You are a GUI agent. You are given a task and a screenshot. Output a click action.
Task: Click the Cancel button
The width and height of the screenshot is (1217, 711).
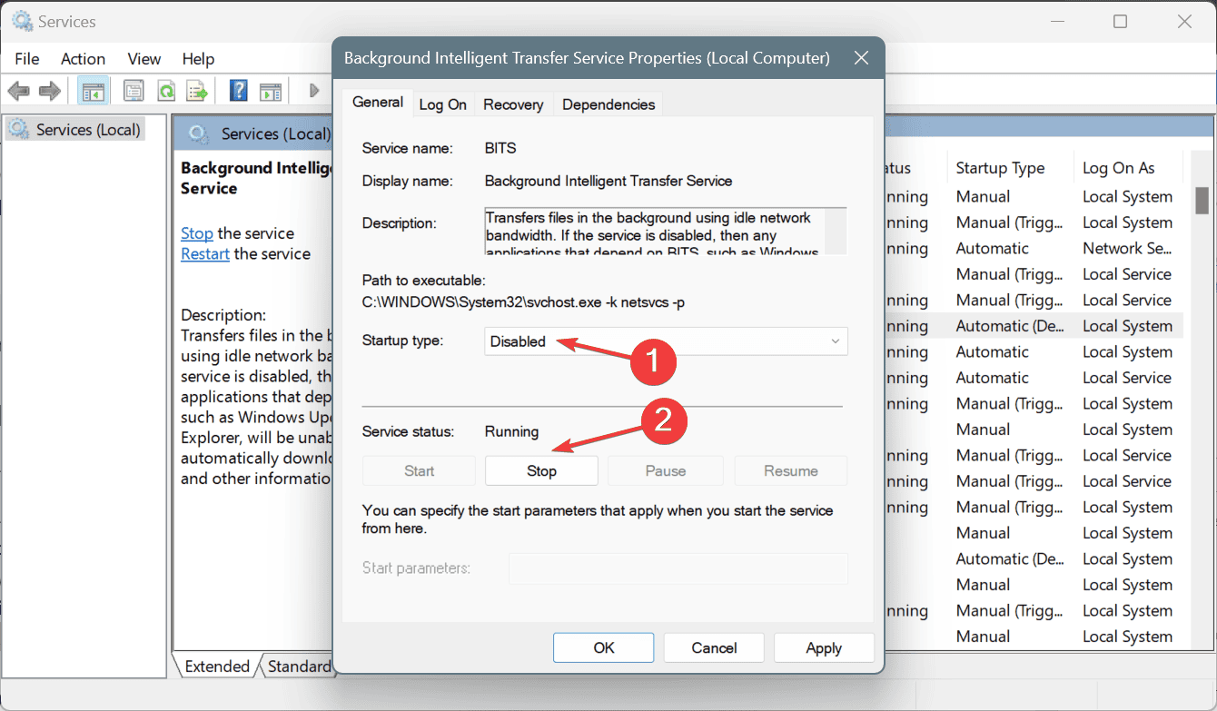pyautogui.click(x=714, y=647)
